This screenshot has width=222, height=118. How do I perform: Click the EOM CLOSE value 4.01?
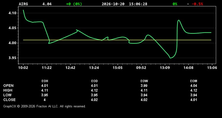pyautogui.click(x=194, y=100)
